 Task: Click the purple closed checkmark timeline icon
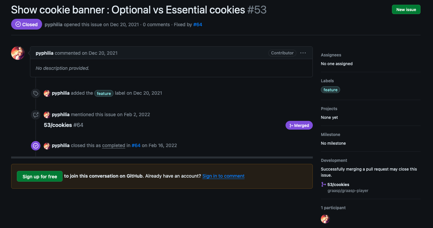pyautogui.click(x=36, y=146)
